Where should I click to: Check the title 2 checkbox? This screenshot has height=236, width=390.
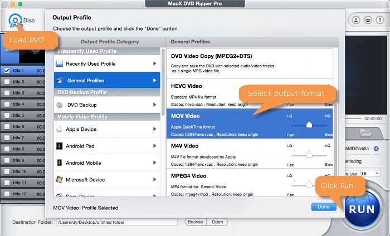click(7, 82)
